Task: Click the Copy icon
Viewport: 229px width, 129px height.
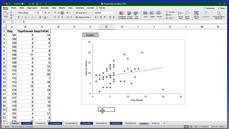Action: [11, 15]
